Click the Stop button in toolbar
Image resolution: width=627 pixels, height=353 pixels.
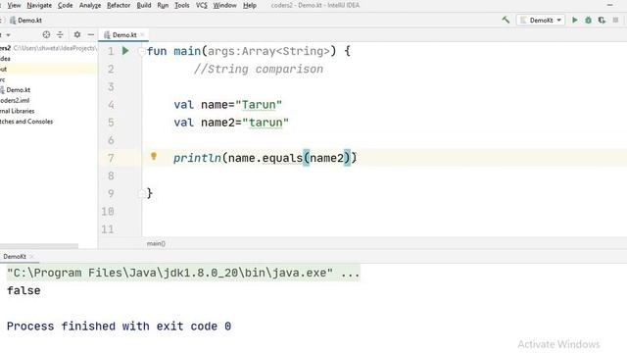tap(615, 20)
